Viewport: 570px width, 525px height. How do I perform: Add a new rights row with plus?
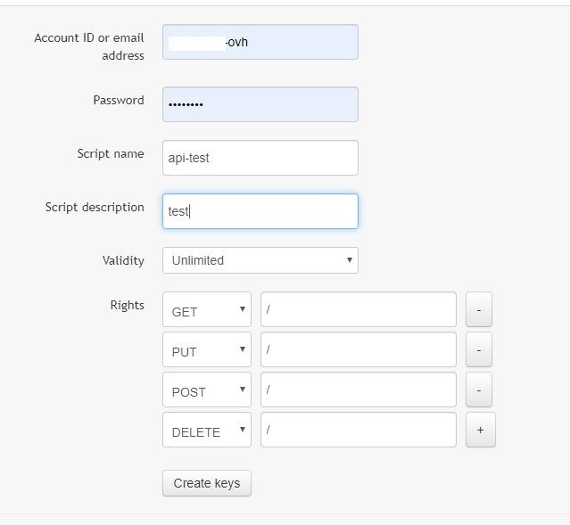(480, 430)
